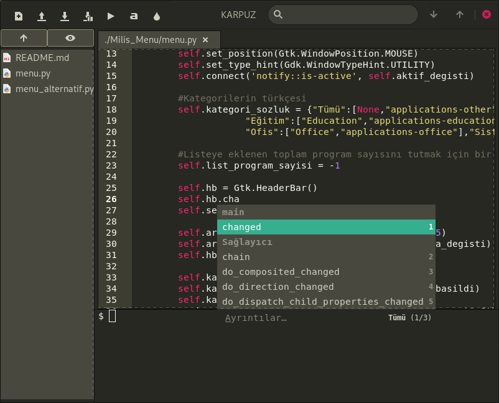This screenshot has width=499, height=403.
Task: Click the open file (upload arrow) icon
Action: (41, 16)
